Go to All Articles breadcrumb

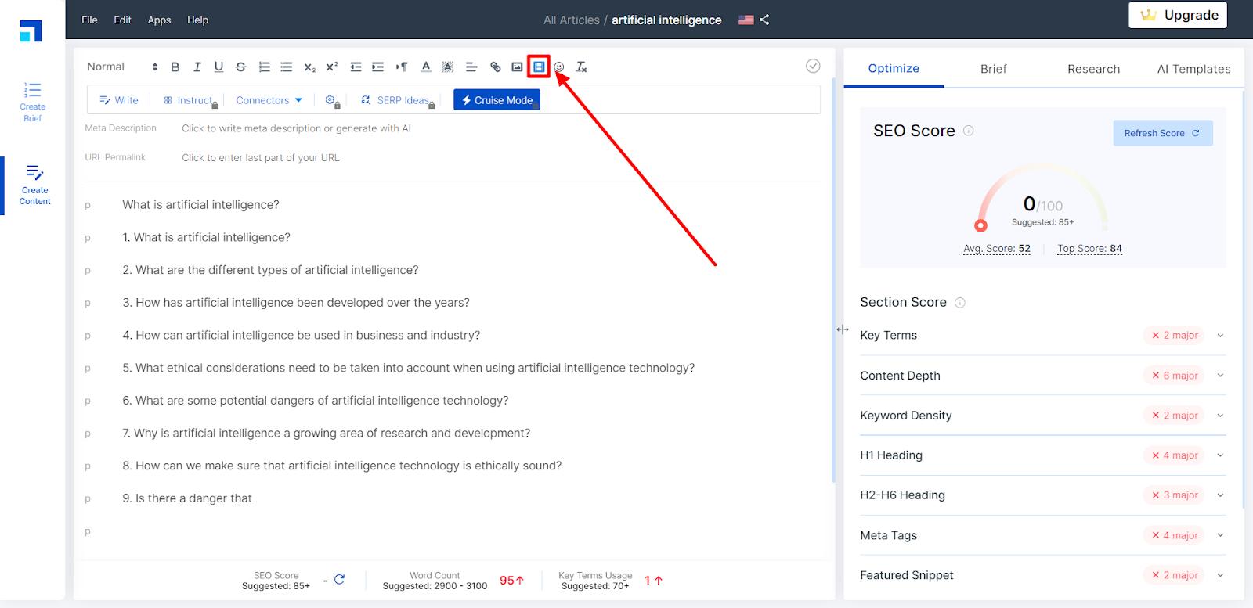coord(572,20)
